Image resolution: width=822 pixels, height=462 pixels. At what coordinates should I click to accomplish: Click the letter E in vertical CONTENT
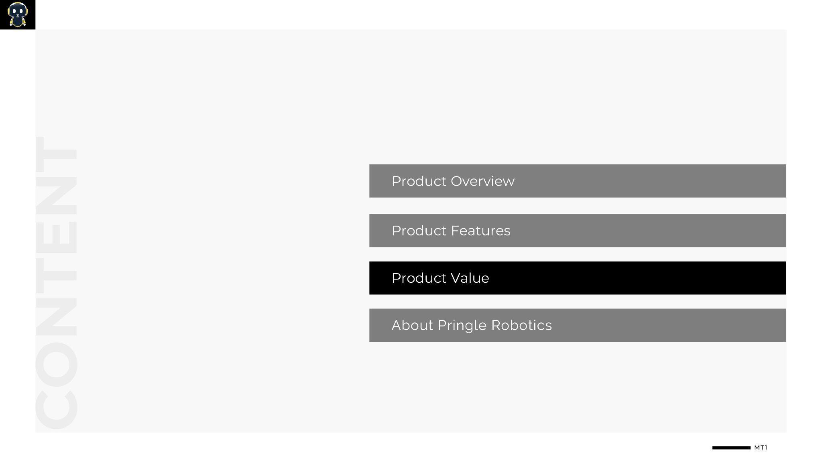[56, 237]
